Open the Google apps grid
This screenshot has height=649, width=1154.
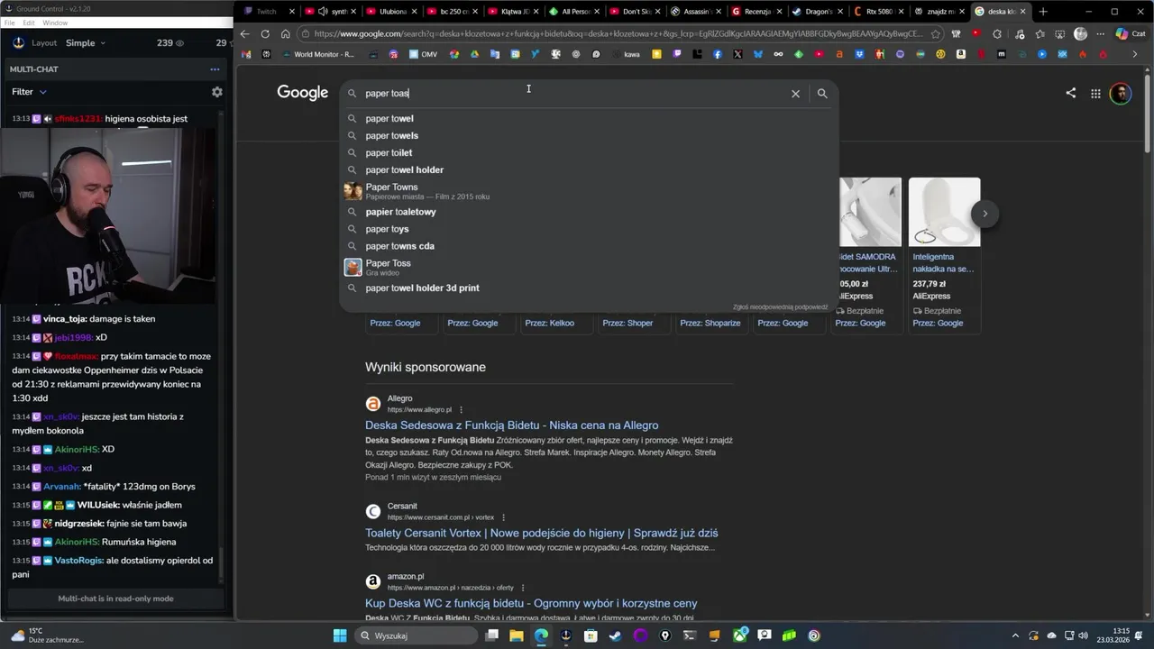1095,93
